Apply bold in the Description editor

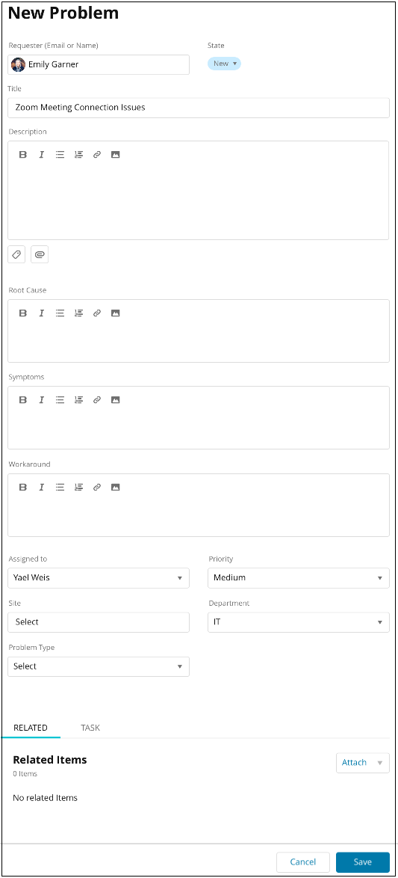coord(23,155)
